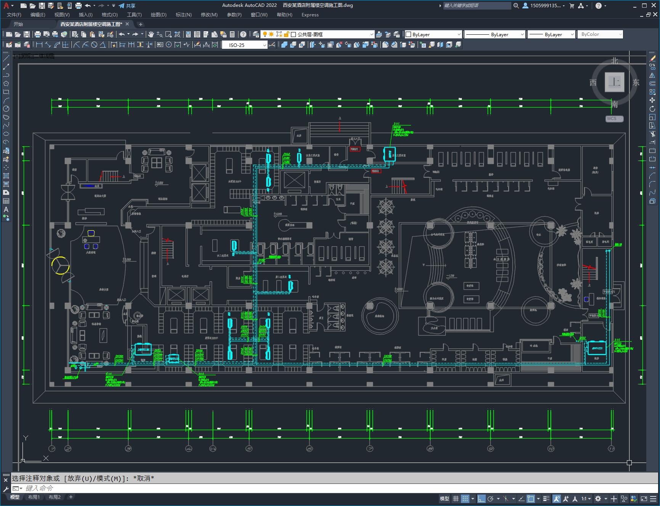Click the color swatch beside ByLayer
The height and width of the screenshot is (506, 660).
[x=408, y=34]
